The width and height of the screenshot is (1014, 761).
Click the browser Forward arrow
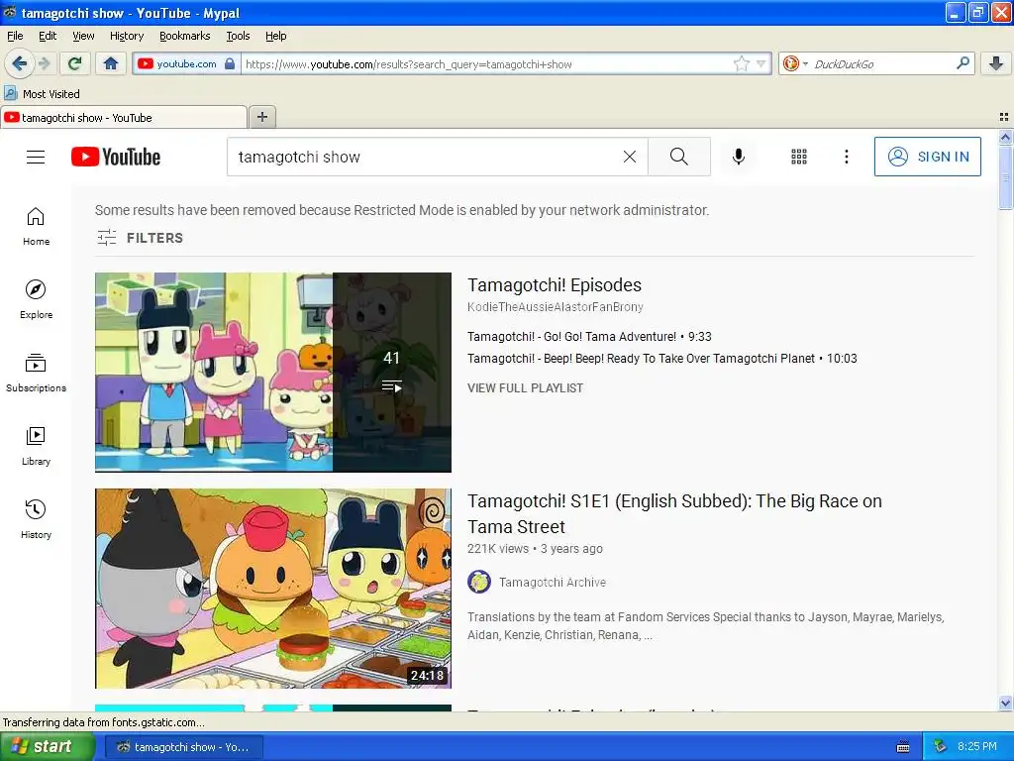coord(44,63)
